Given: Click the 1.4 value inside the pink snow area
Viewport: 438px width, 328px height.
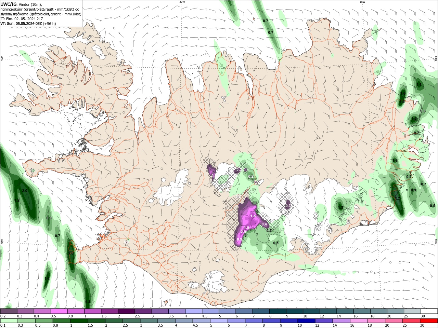Looking at the screenshot, I should 253,216.
